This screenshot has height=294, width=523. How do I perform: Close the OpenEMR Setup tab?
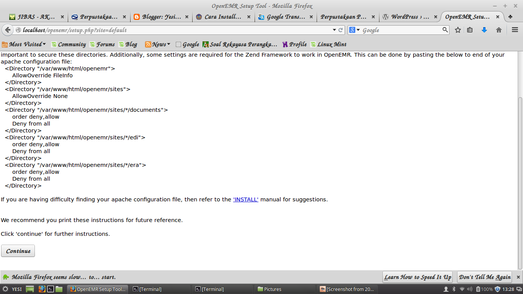pyautogui.click(x=498, y=17)
